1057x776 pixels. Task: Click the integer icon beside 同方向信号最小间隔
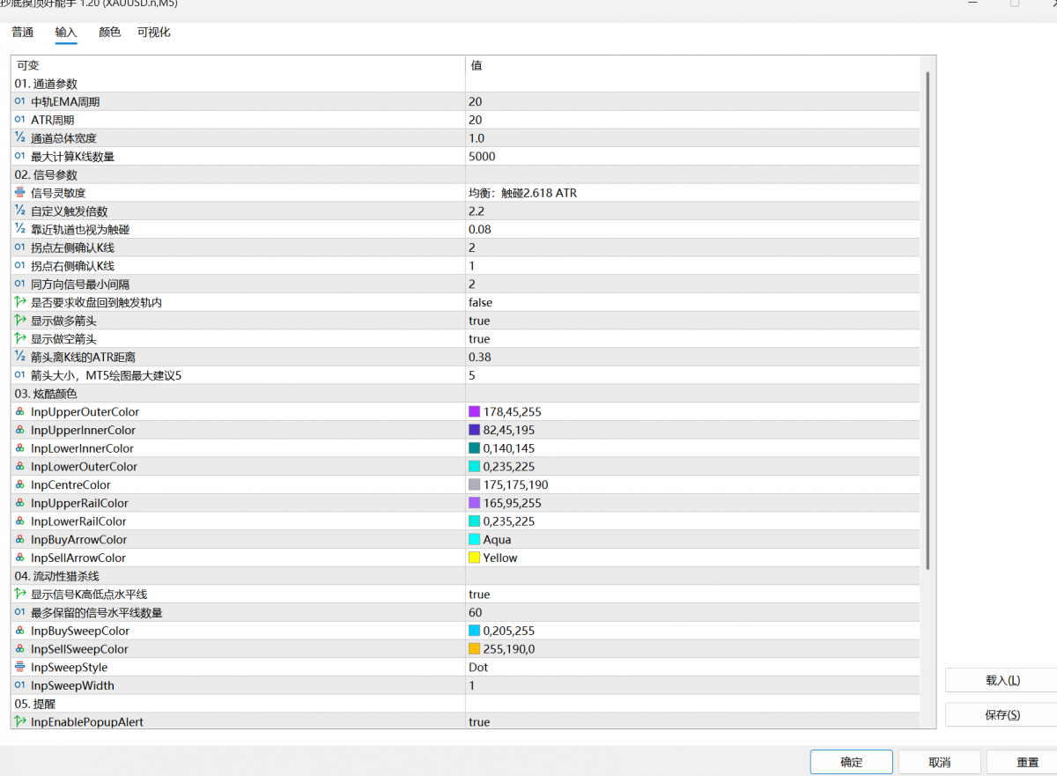pyautogui.click(x=20, y=284)
